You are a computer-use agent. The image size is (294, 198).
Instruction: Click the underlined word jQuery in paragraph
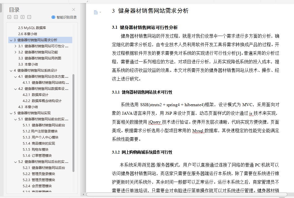tap(155, 122)
